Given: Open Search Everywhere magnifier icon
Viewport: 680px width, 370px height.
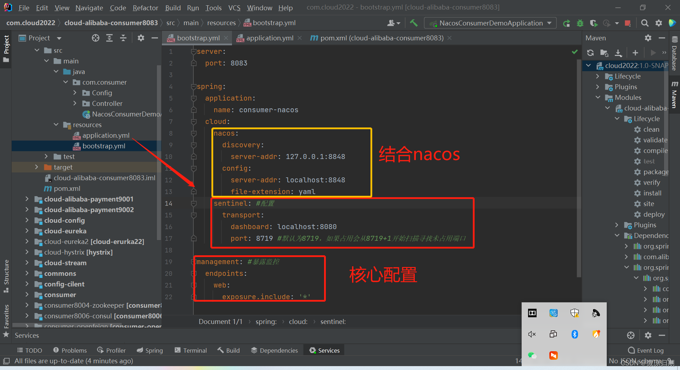Looking at the screenshot, I should 645,23.
